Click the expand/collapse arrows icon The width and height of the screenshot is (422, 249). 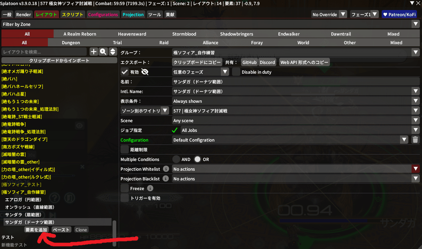pyautogui.click(x=113, y=52)
